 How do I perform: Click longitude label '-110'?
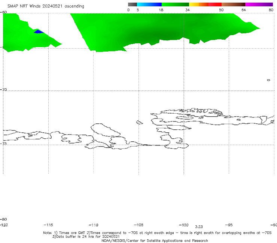(x=94, y=225)
